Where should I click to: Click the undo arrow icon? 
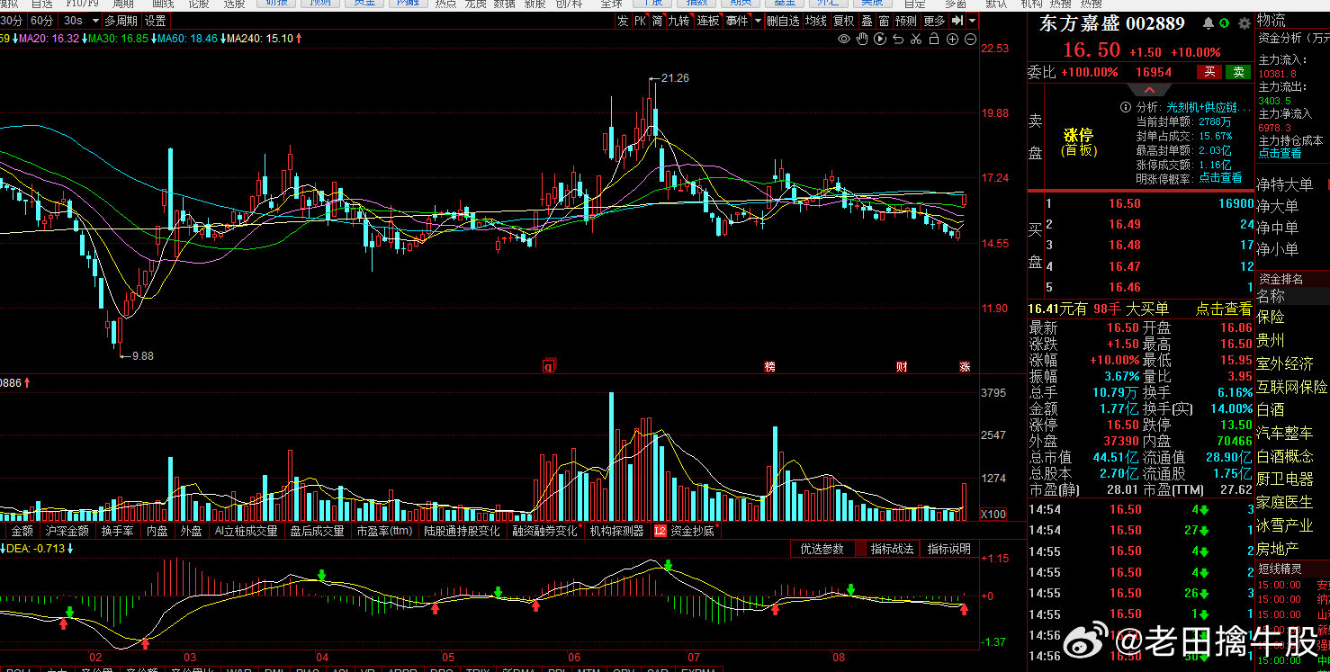click(x=898, y=39)
